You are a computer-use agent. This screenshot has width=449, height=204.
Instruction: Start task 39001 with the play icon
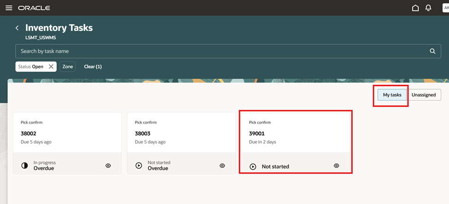[253, 166]
